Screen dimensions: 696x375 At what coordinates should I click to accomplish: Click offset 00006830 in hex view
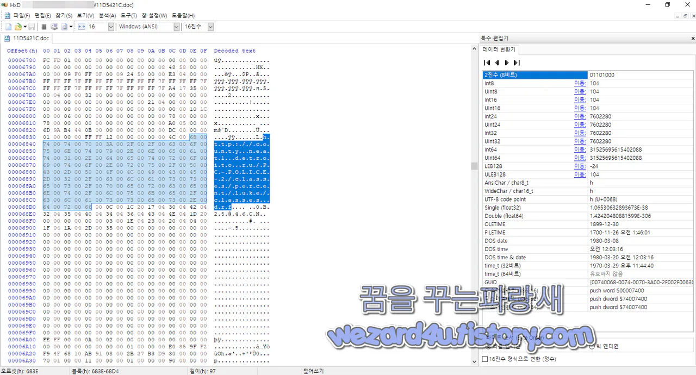[21, 137]
